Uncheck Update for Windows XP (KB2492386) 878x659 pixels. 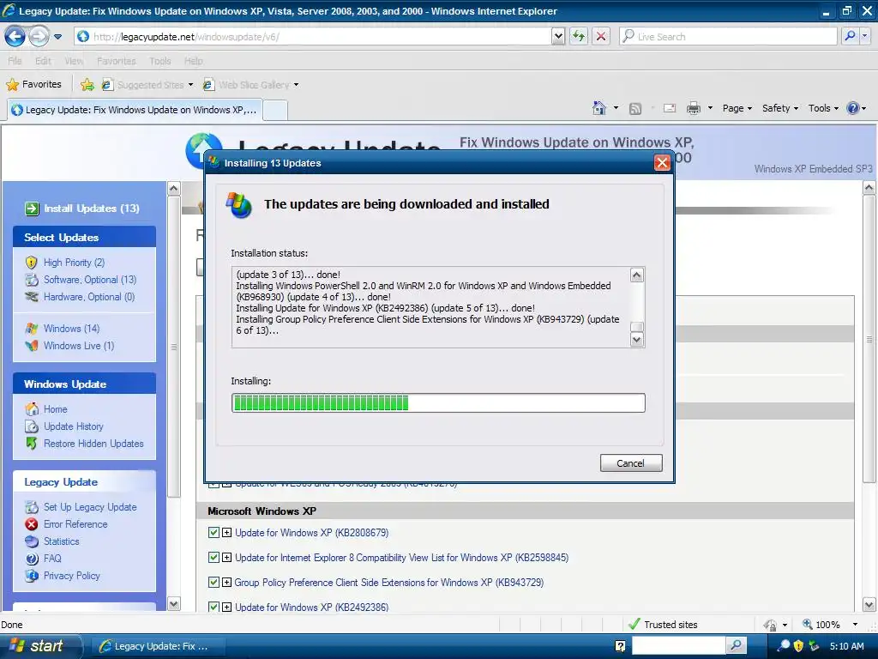pyautogui.click(x=213, y=607)
